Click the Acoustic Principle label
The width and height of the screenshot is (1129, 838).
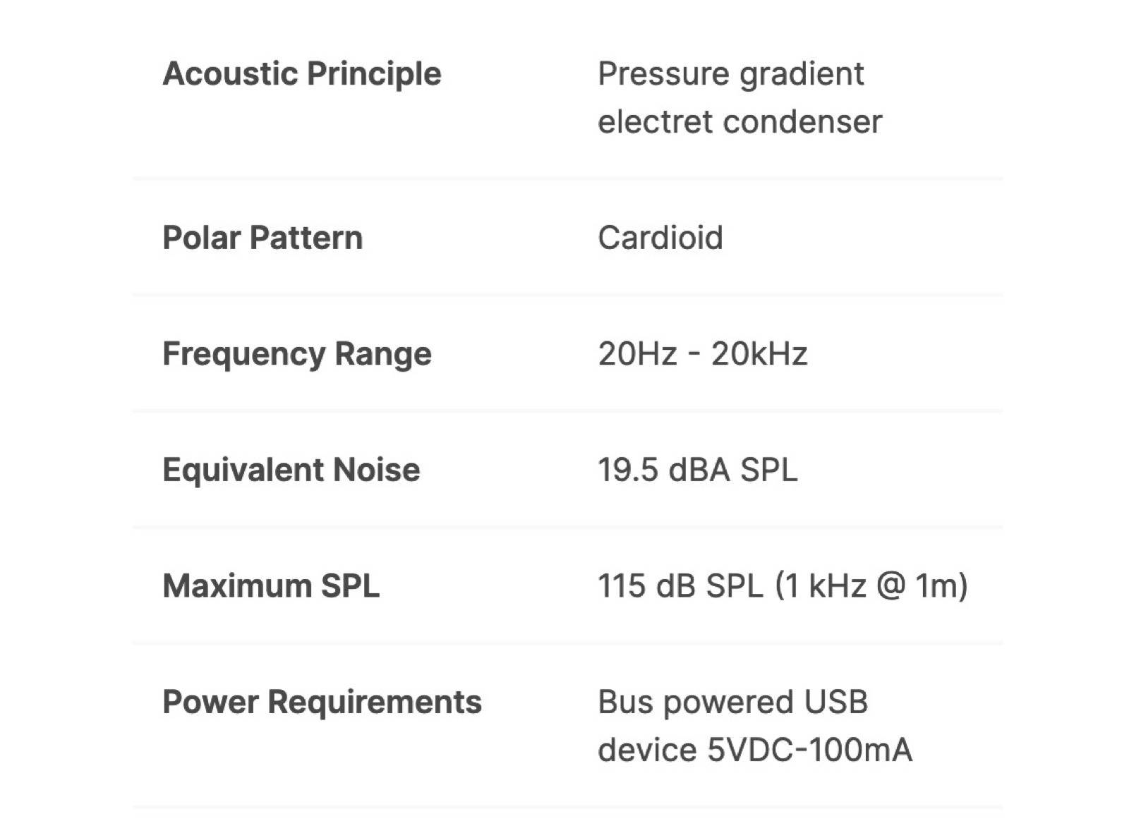pos(301,73)
